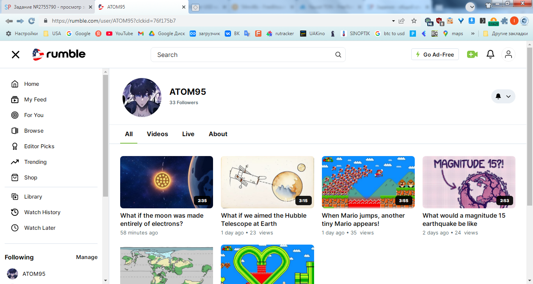Click the browser back arrow
The image size is (533, 284).
[x=9, y=21]
